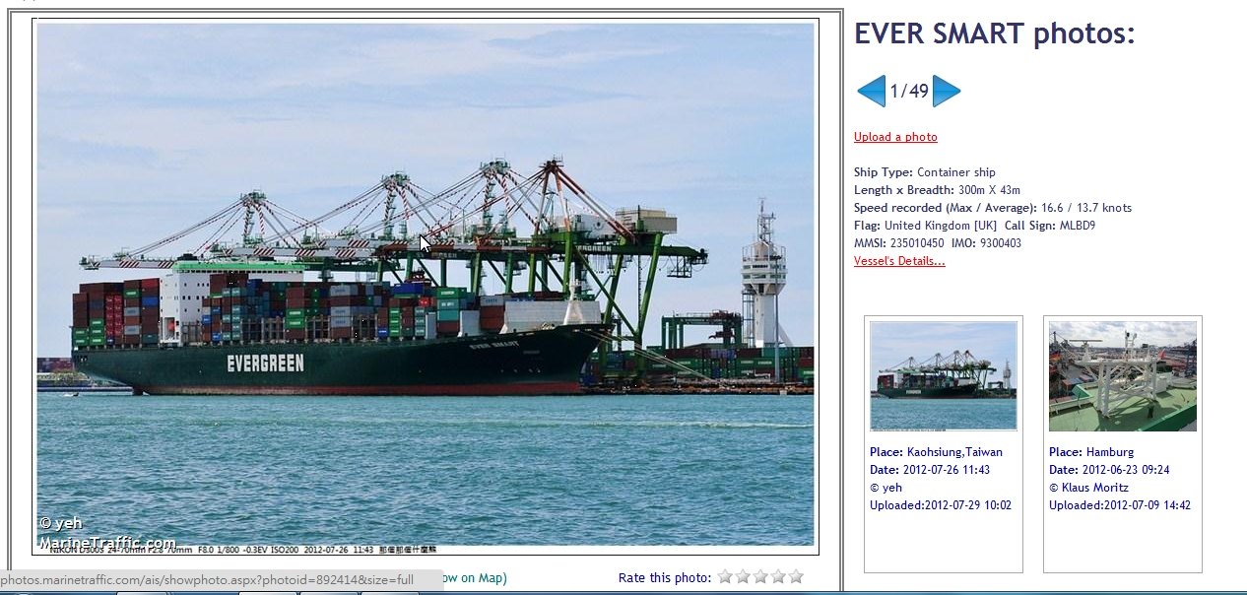
Task: Rate this photo four stars
Action: coord(778,576)
